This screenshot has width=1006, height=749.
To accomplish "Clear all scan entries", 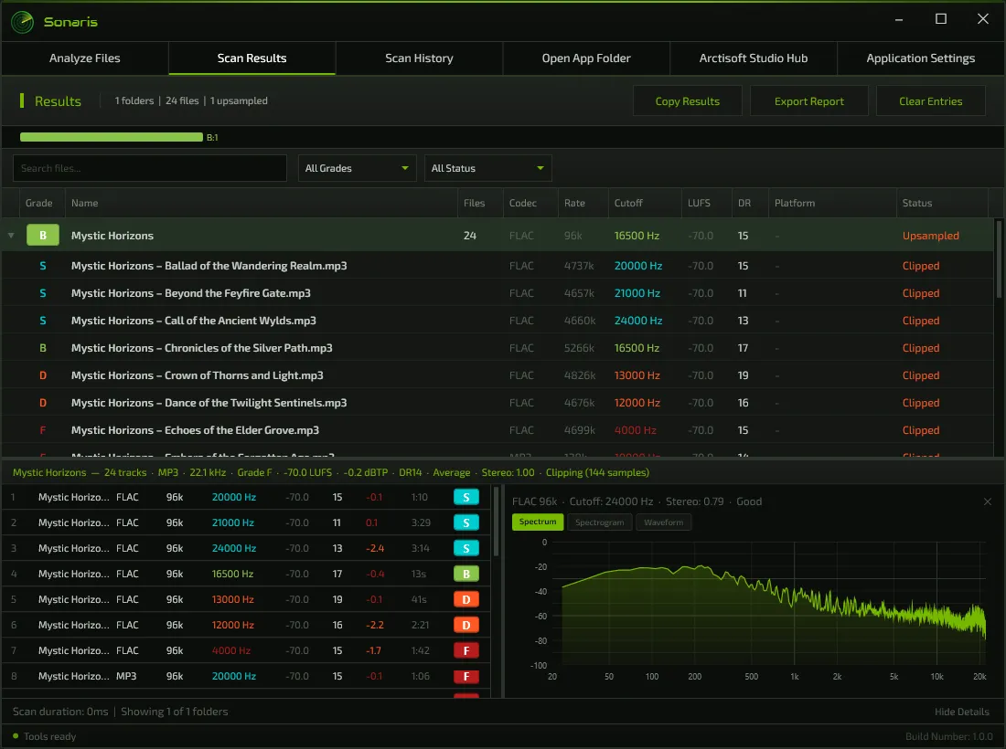I will click(x=930, y=101).
